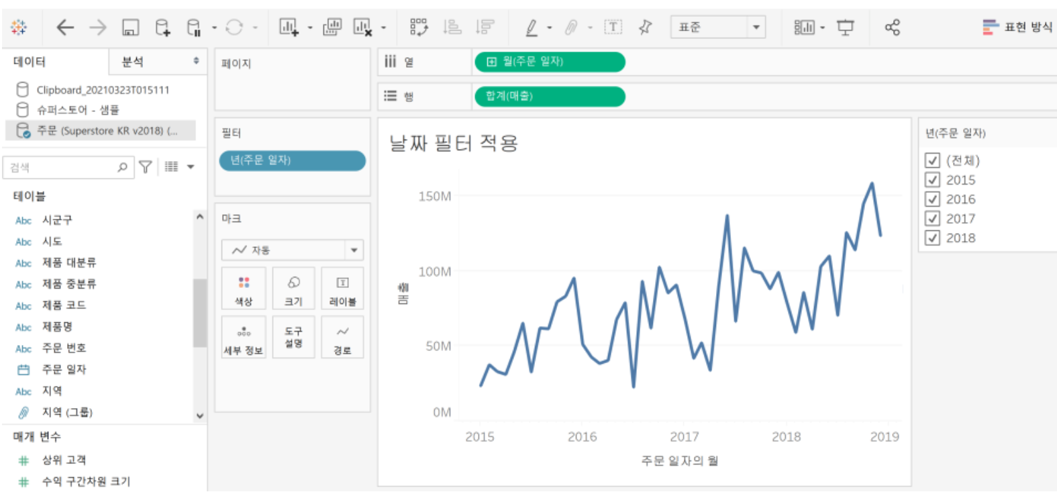Uncheck the 2018 year filter
The width and height of the screenshot is (1057, 494).
932,238
